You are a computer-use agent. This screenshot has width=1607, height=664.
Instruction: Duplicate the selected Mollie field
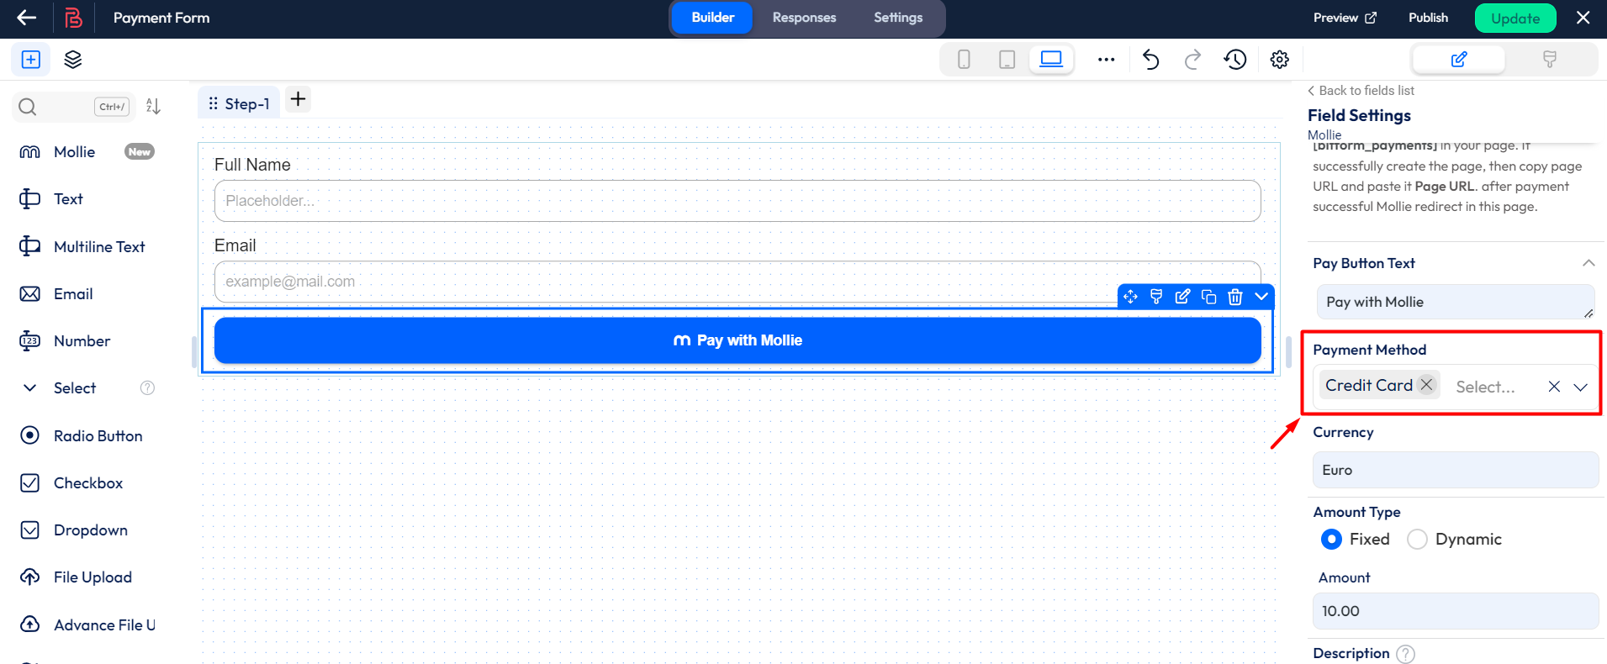pyautogui.click(x=1208, y=297)
